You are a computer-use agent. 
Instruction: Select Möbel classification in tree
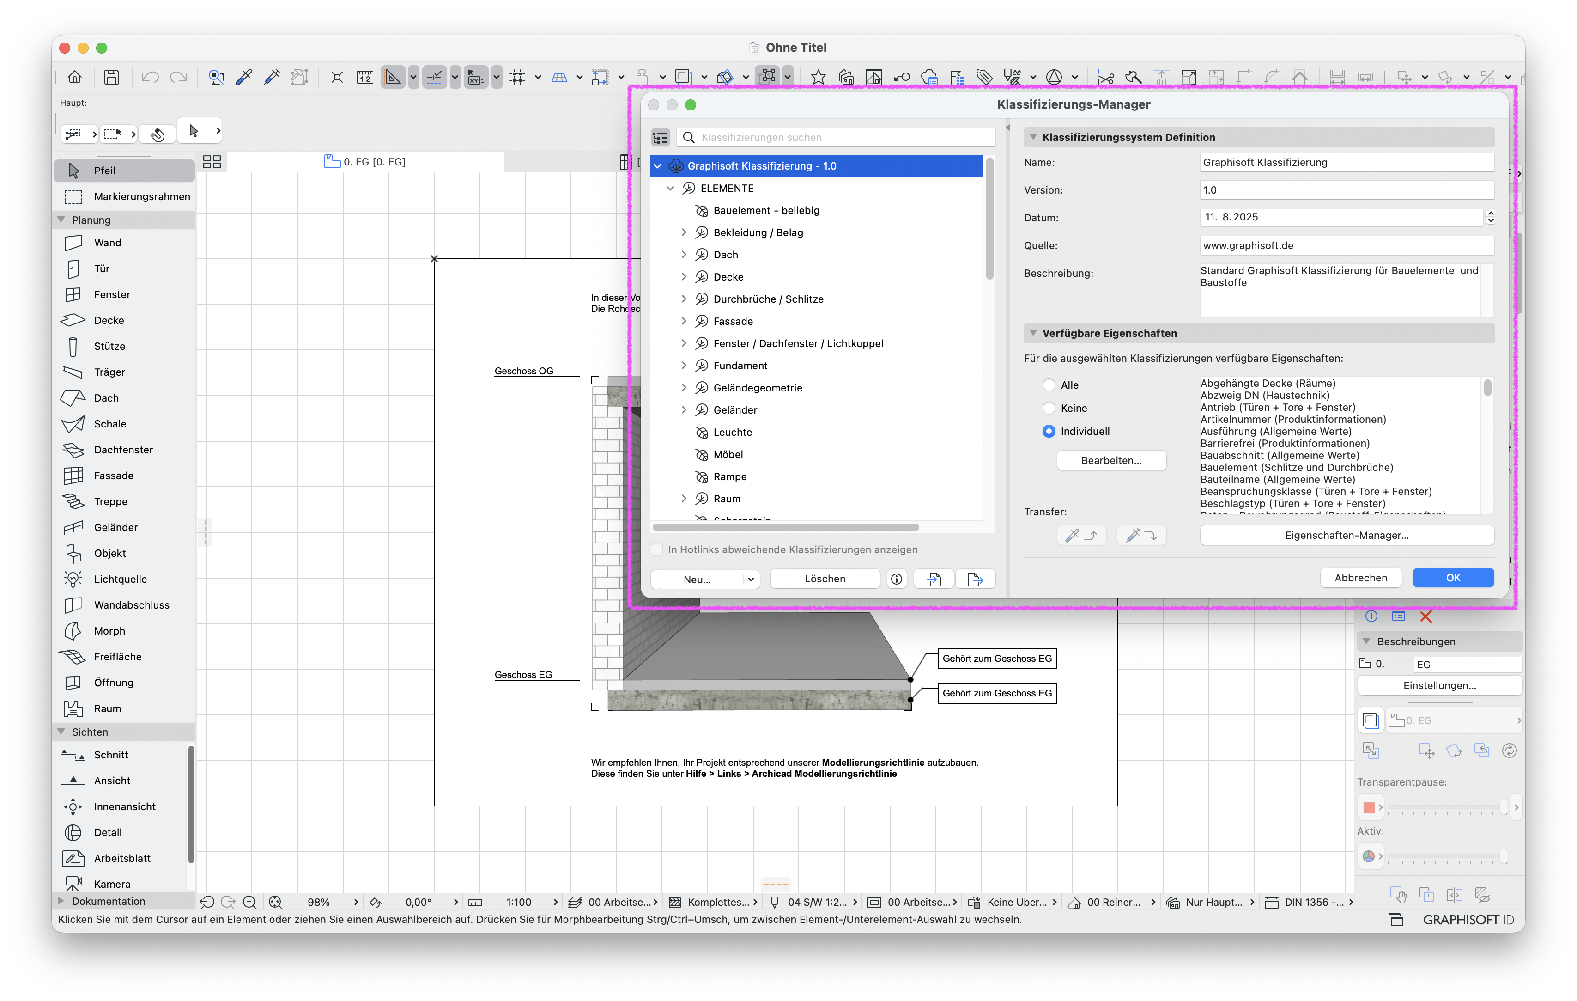(x=728, y=455)
